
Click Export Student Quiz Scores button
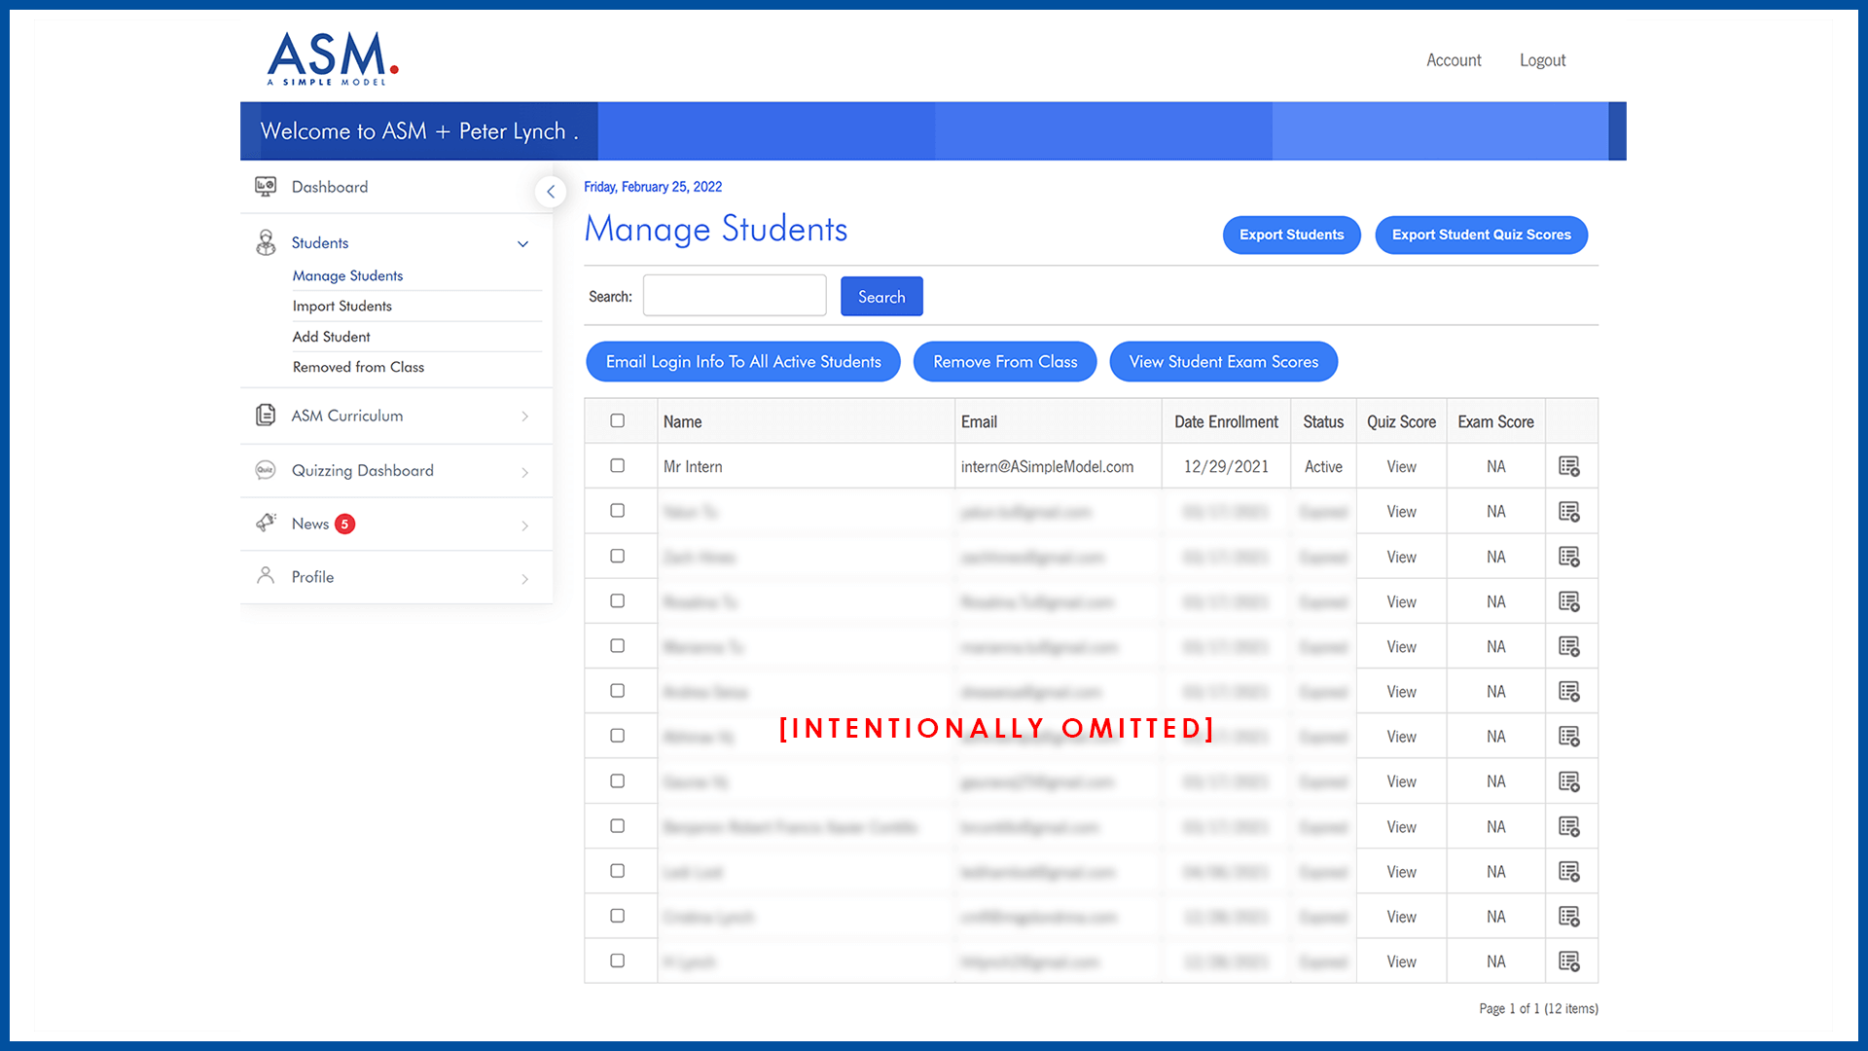pyautogui.click(x=1481, y=235)
